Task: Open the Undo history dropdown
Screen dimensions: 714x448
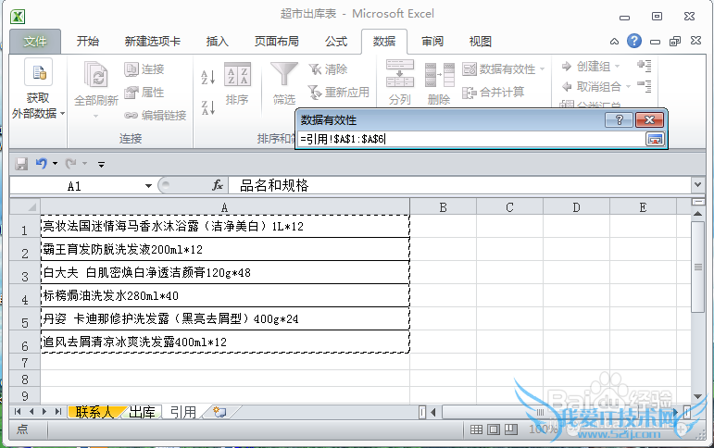Action: coord(55,164)
